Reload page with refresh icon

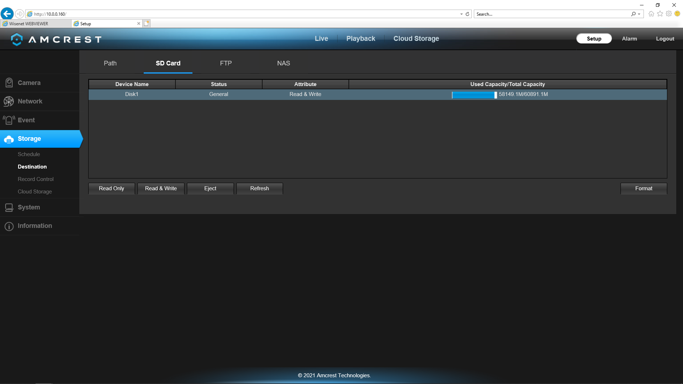click(467, 14)
